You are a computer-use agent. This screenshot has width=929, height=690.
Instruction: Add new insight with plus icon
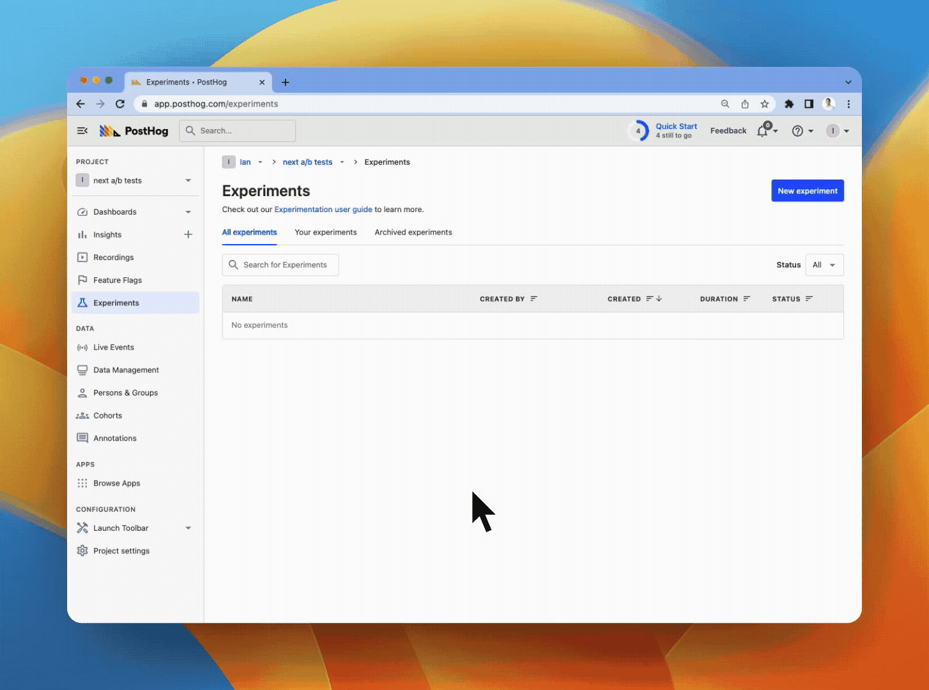pos(188,234)
